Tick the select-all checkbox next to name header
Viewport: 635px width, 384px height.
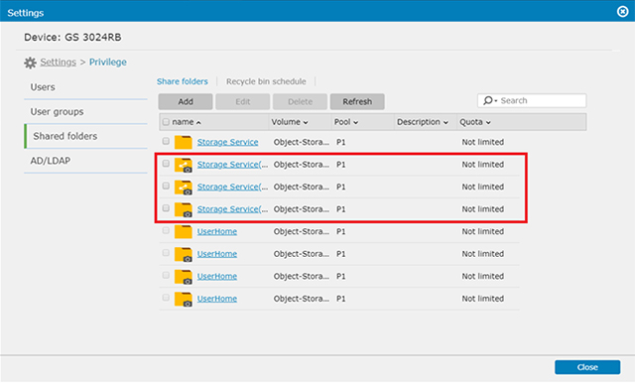tap(166, 122)
